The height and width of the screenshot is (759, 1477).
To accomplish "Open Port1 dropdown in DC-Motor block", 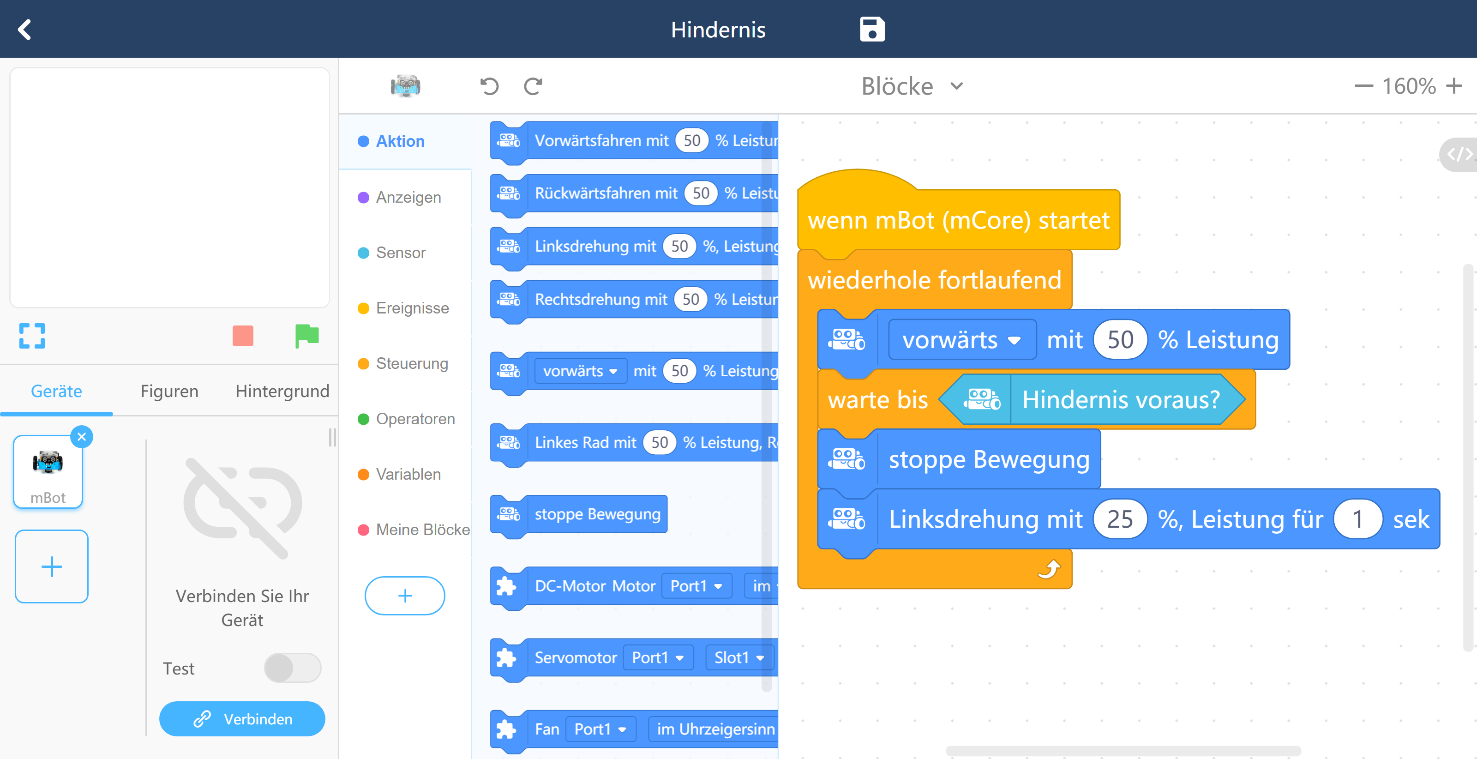I will click(696, 586).
